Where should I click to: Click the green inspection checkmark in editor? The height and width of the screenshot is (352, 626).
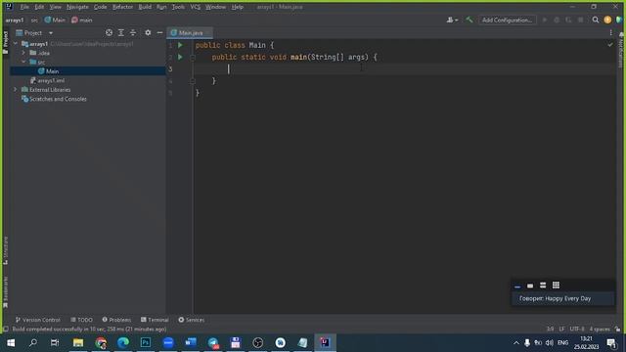point(610,45)
